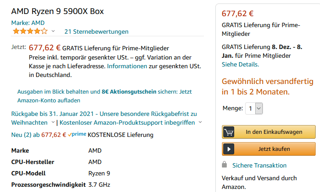This screenshot has width=320, height=192.
Task: Open the Sichere Transaktion link
Action: (260, 165)
